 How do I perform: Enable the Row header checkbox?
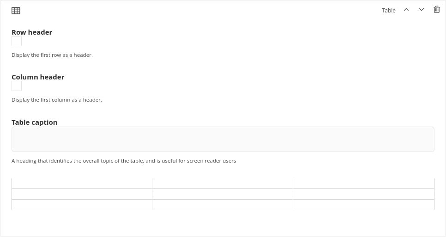[17, 42]
